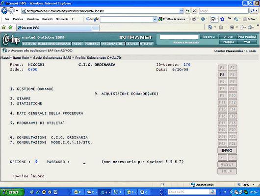Click the folder group taskbar button
This screenshot has width=260, height=196.
coord(92,192)
